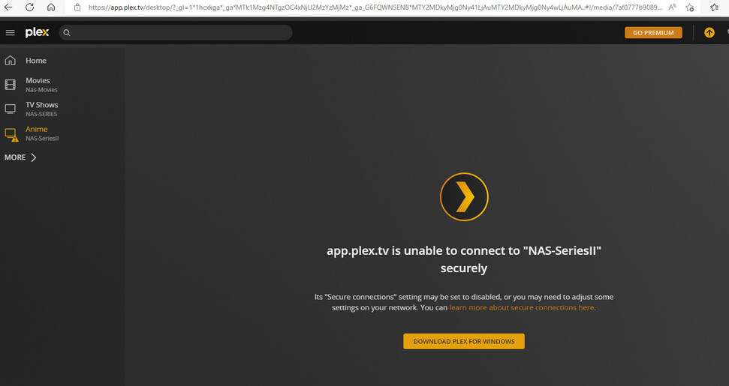
Task: Click the NAS-SeriesII server label
Action: pos(42,138)
